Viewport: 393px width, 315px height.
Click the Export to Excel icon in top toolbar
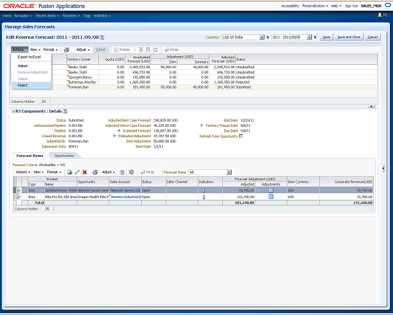(x=66, y=50)
